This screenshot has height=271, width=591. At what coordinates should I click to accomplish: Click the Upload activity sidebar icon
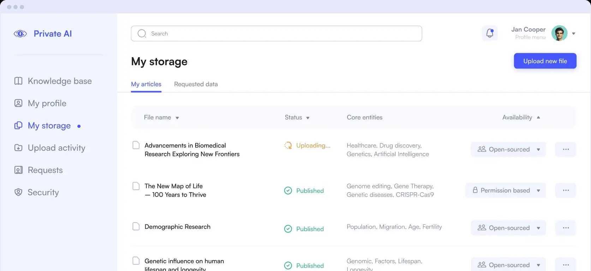[18, 148]
